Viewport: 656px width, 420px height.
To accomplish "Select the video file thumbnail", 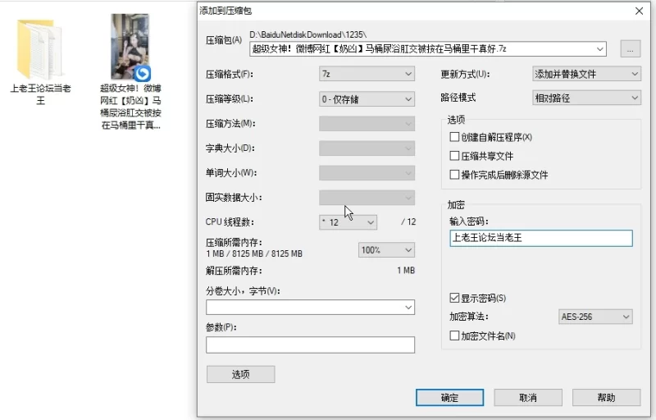I will click(x=130, y=47).
